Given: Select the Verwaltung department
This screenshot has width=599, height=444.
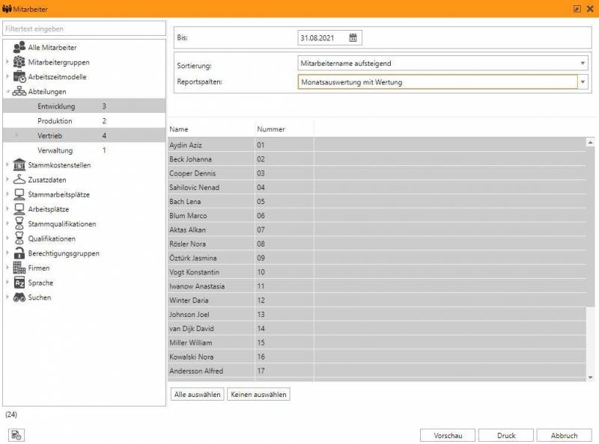Looking at the screenshot, I should point(55,150).
